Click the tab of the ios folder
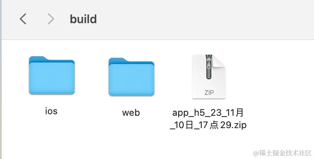314x159 pixels. 39,59
